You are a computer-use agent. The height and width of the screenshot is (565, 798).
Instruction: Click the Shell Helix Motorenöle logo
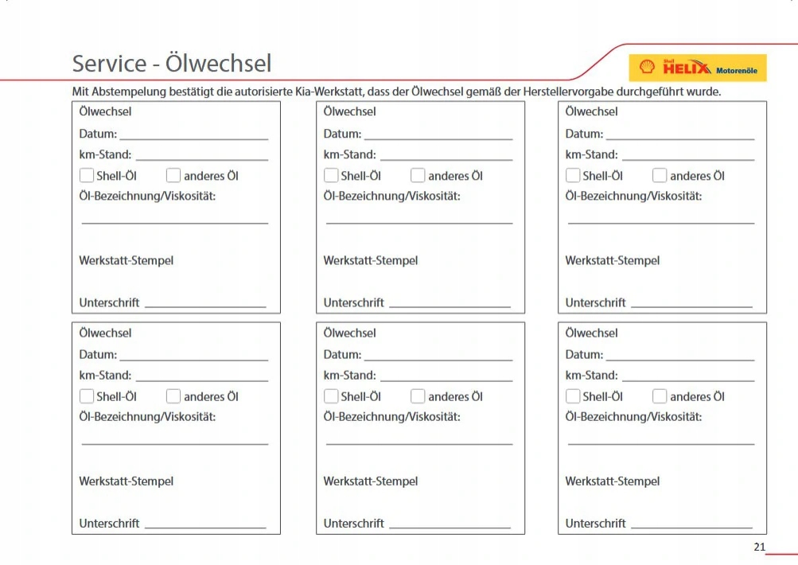[698, 68]
